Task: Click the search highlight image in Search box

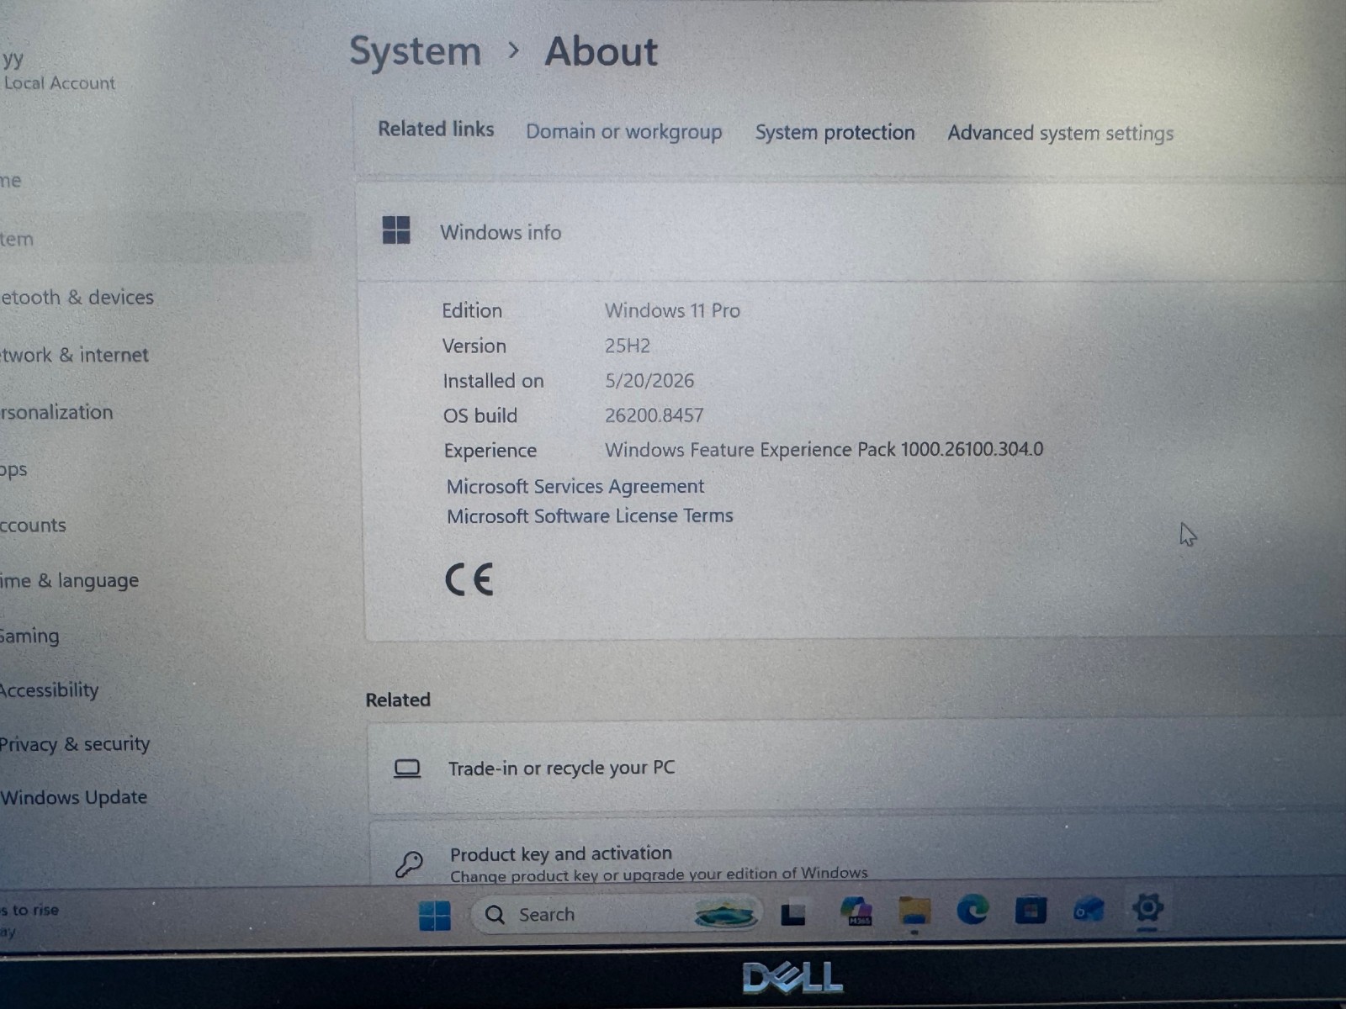Action: pyautogui.click(x=725, y=915)
